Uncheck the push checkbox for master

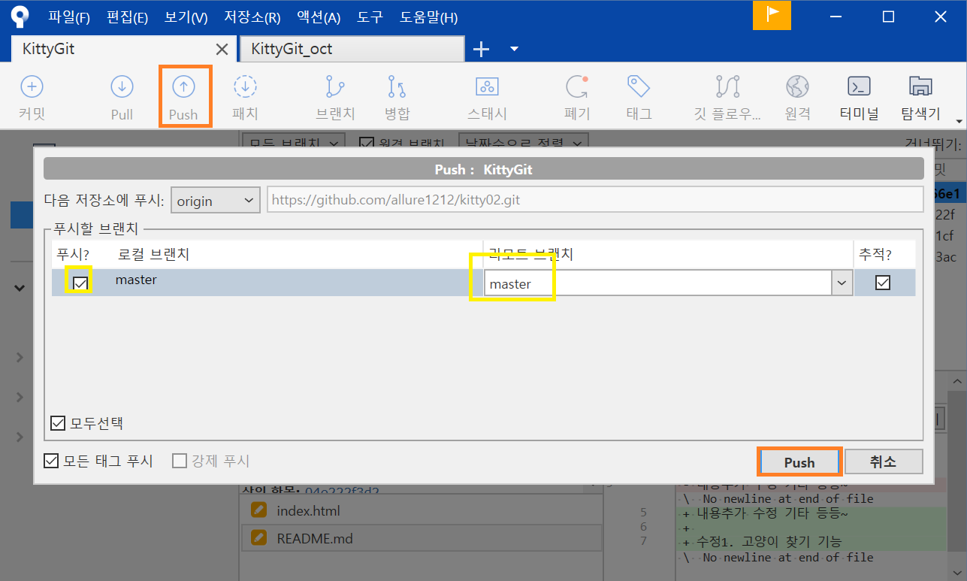tap(80, 283)
